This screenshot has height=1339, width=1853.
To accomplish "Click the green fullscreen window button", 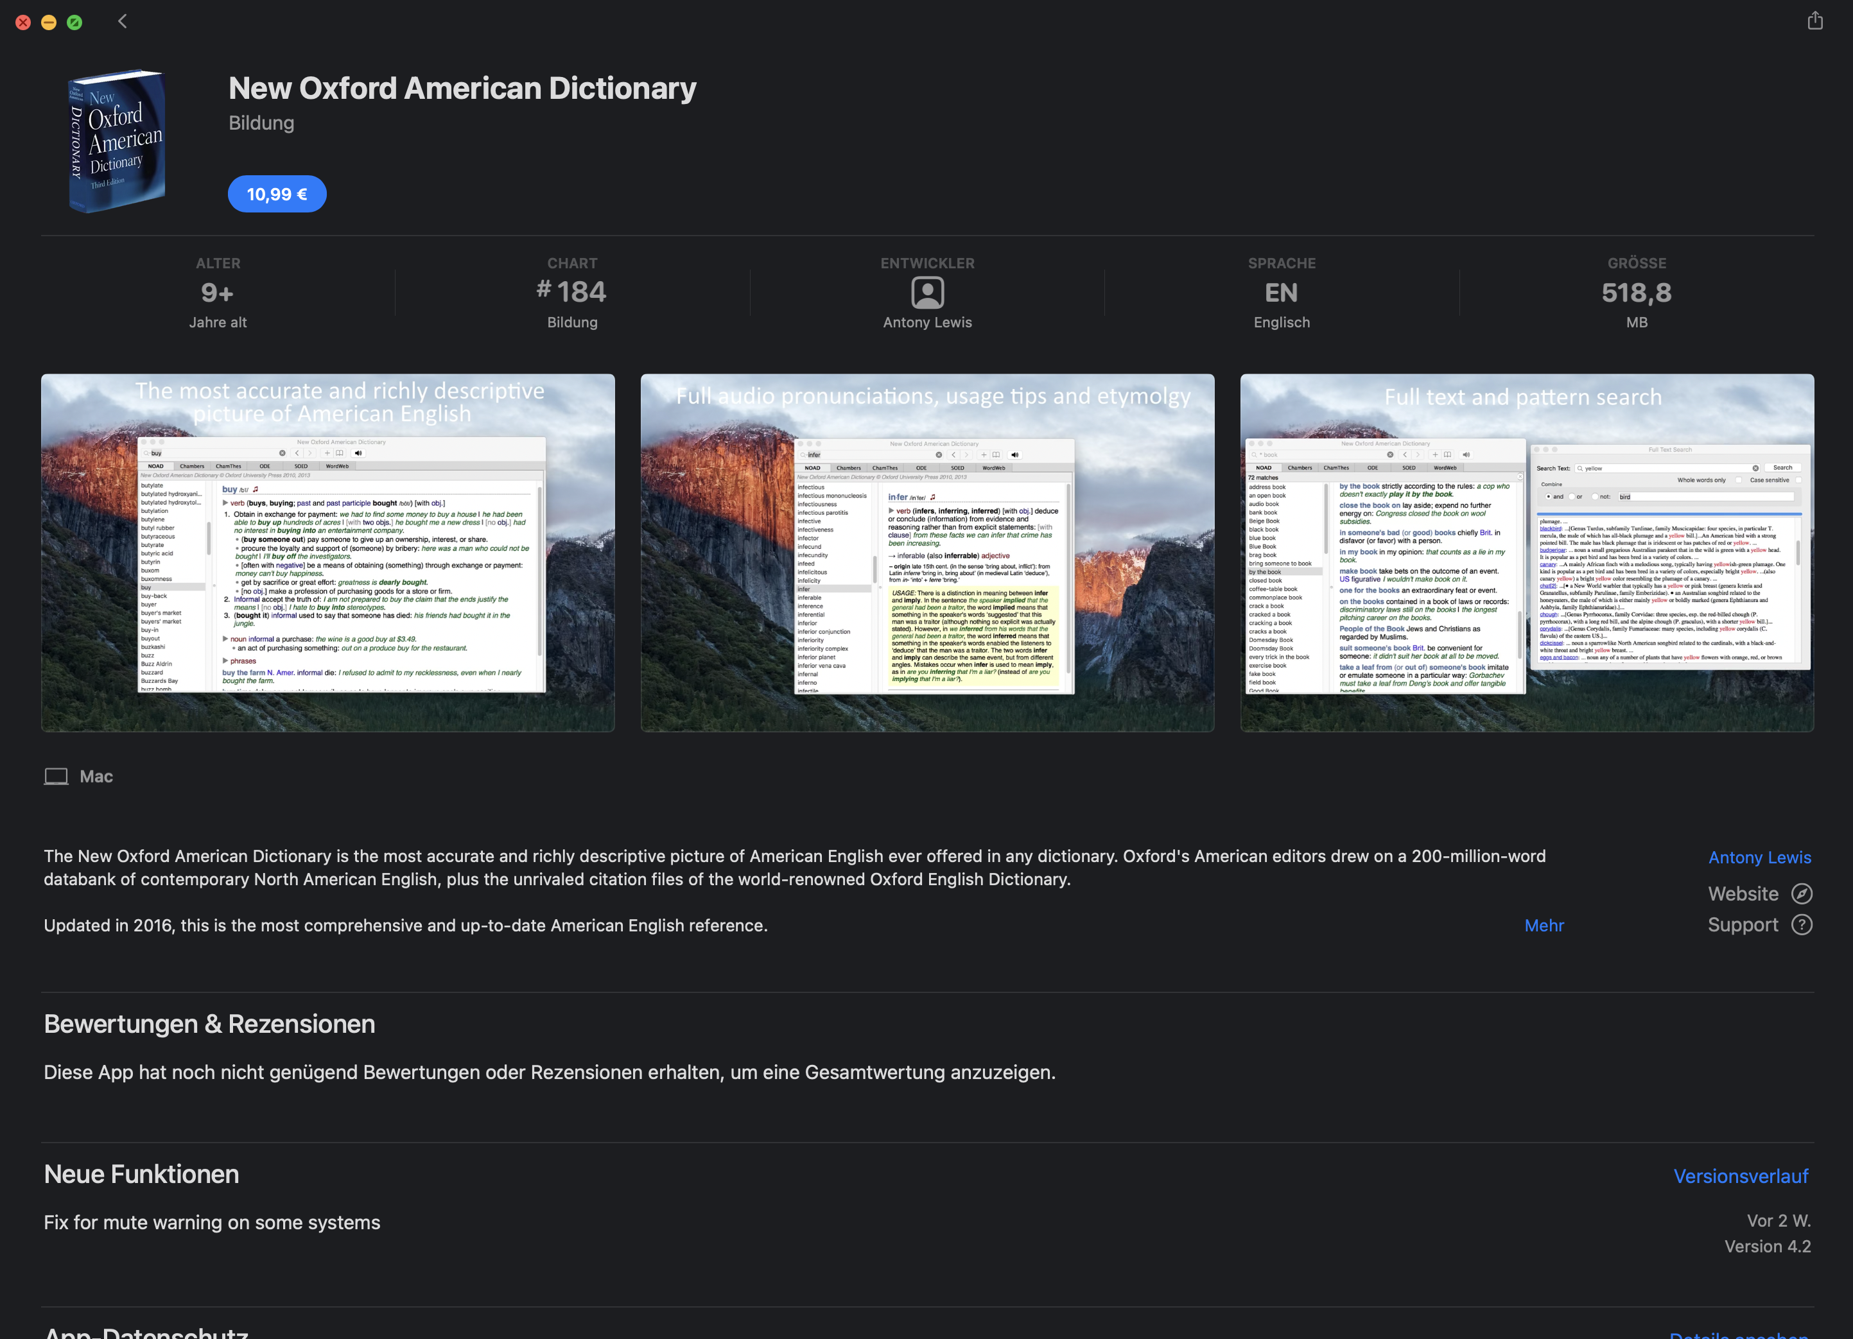I will pos(74,22).
